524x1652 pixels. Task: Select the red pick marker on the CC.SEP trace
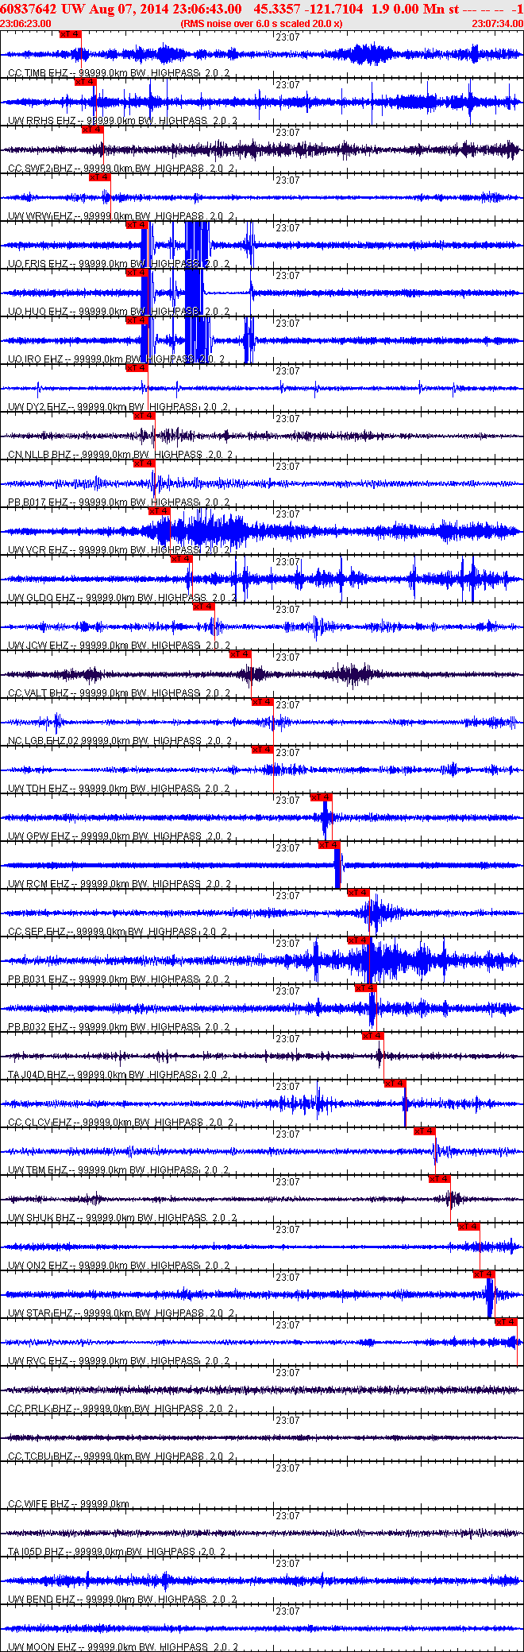click(359, 893)
